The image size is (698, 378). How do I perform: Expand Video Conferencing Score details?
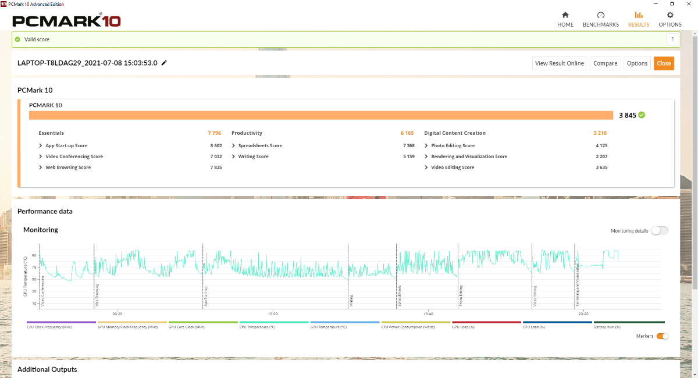point(41,156)
